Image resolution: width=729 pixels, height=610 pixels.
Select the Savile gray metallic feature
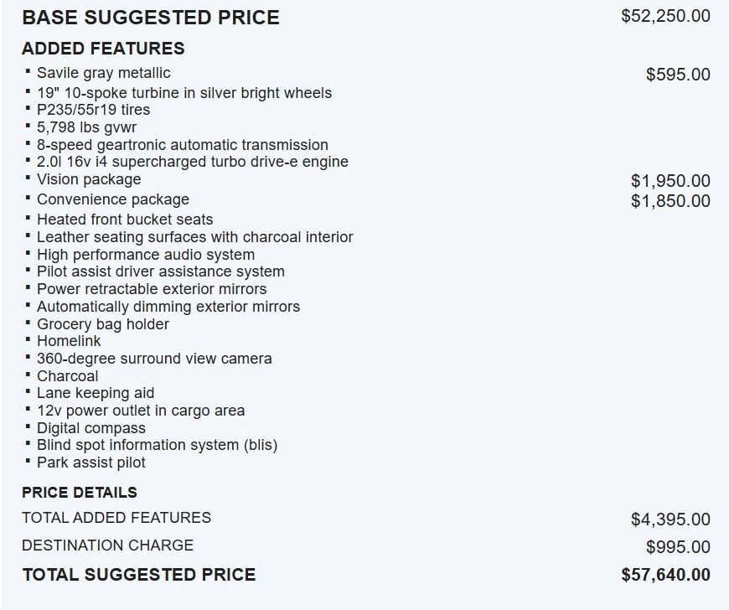[104, 73]
